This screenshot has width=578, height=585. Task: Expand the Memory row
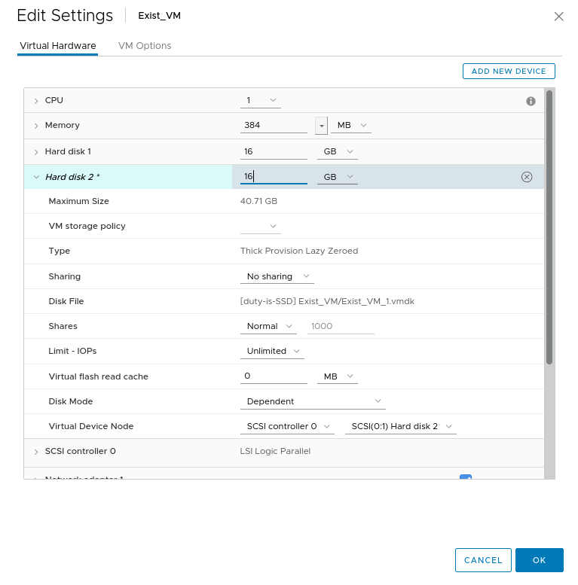(35, 126)
